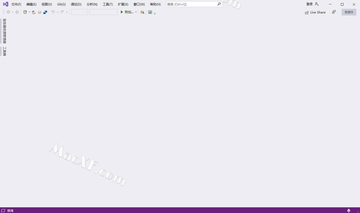The width and height of the screenshot is (360, 213).
Task: Maximize the Visual Studio window
Action: click(x=342, y=4)
